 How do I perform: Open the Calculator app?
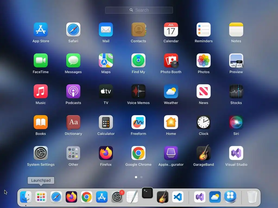click(106, 122)
